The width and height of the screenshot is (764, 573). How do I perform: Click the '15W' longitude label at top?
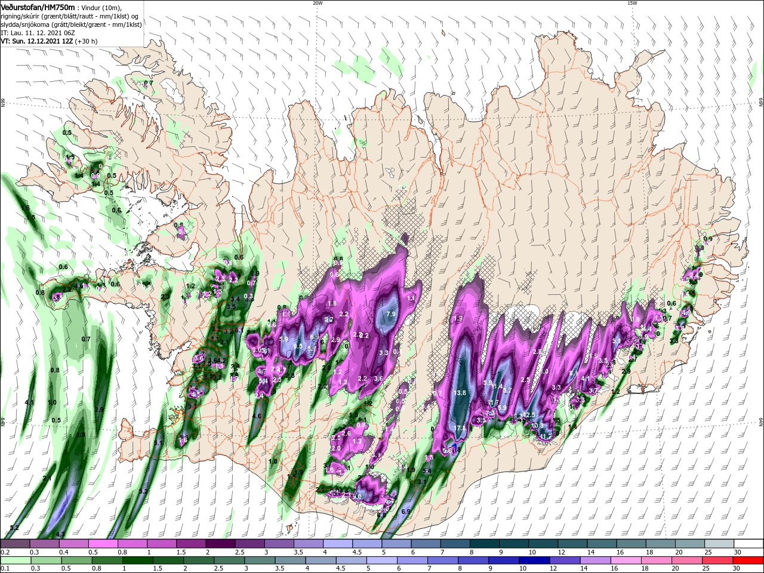[632, 3]
